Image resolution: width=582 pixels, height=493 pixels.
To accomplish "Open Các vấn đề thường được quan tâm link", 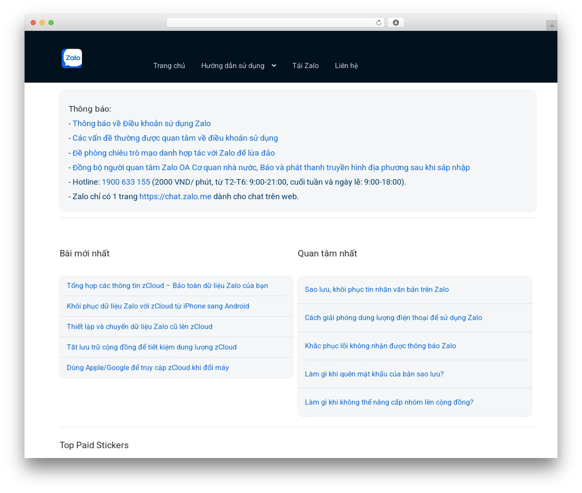I will pos(175,138).
